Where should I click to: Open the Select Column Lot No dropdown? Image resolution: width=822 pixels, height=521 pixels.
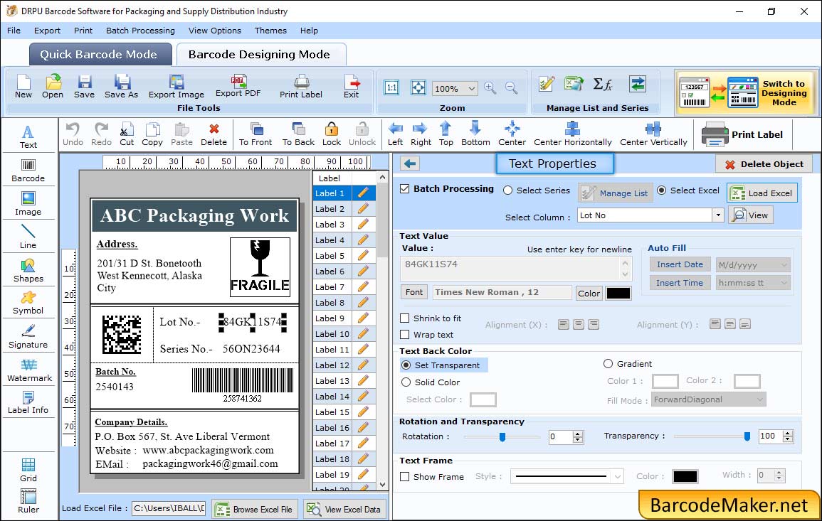pyautogui.click(x=717, y=215)
